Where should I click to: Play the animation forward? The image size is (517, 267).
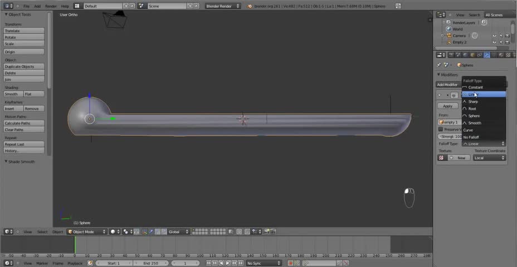coord(227,263)
